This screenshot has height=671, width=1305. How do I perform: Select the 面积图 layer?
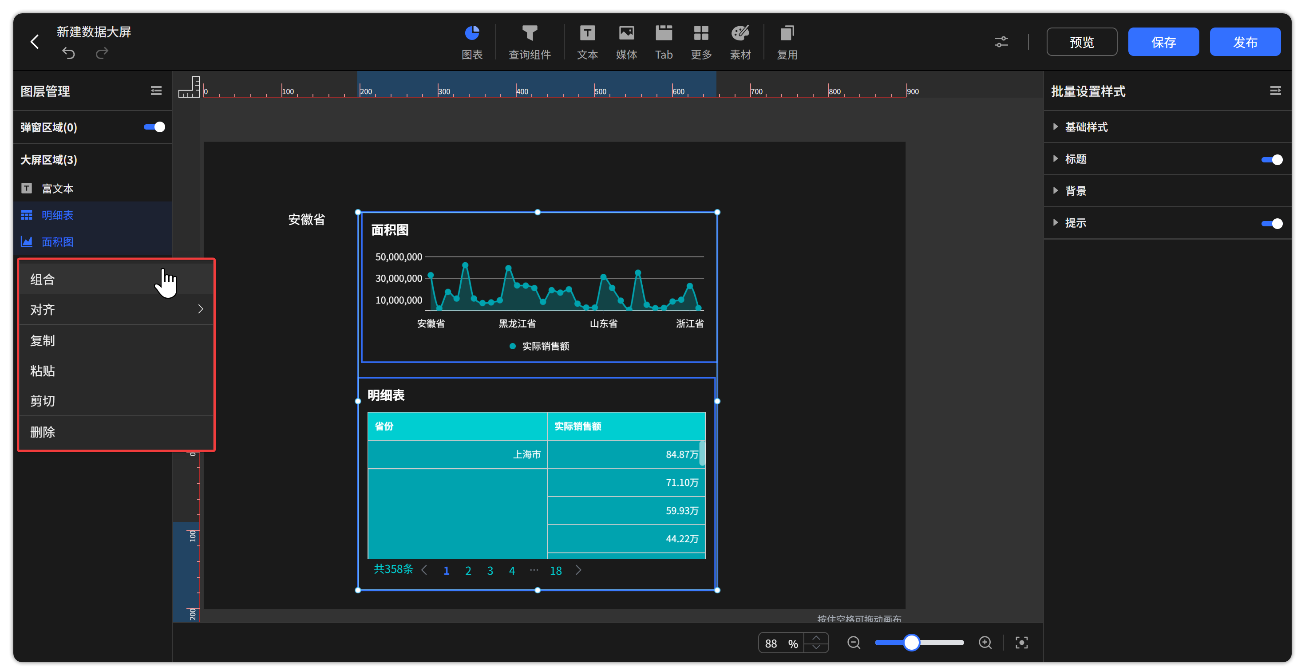pyautogui.click(x=93, y=241)
